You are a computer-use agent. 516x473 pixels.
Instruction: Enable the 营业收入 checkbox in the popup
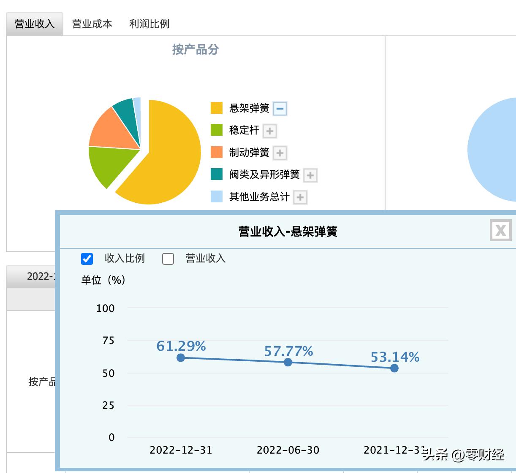coord(168,259)
